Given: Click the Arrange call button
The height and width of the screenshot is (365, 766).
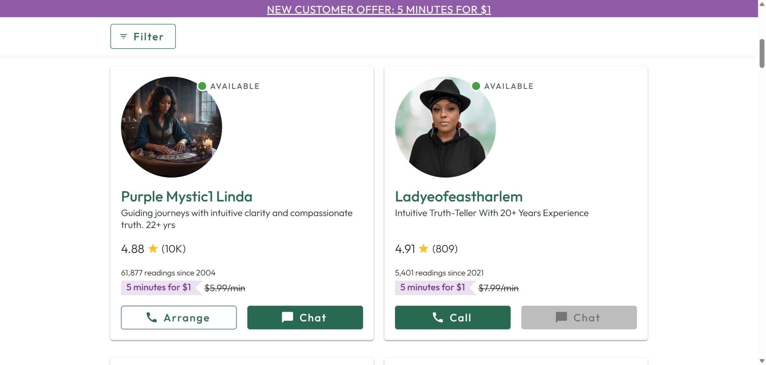Looking at the screenshot, I should (179, 318).
